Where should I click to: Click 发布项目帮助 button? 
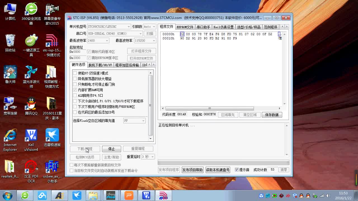pyautogui.click(x=192, y=170)
